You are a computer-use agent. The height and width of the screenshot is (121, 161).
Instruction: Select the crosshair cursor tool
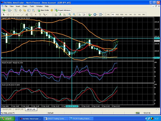(x=8, y=15)
